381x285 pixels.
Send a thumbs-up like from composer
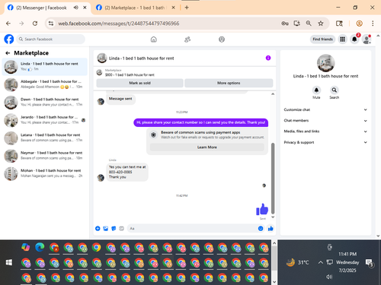(x=271, y=229)
